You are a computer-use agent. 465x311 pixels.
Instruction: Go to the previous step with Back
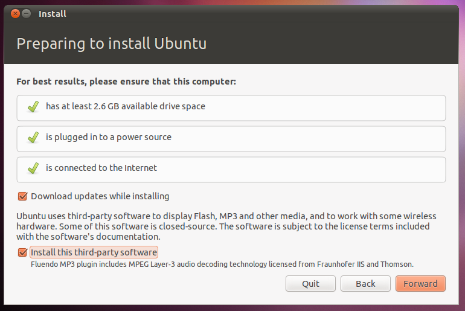tap(365, 284)
